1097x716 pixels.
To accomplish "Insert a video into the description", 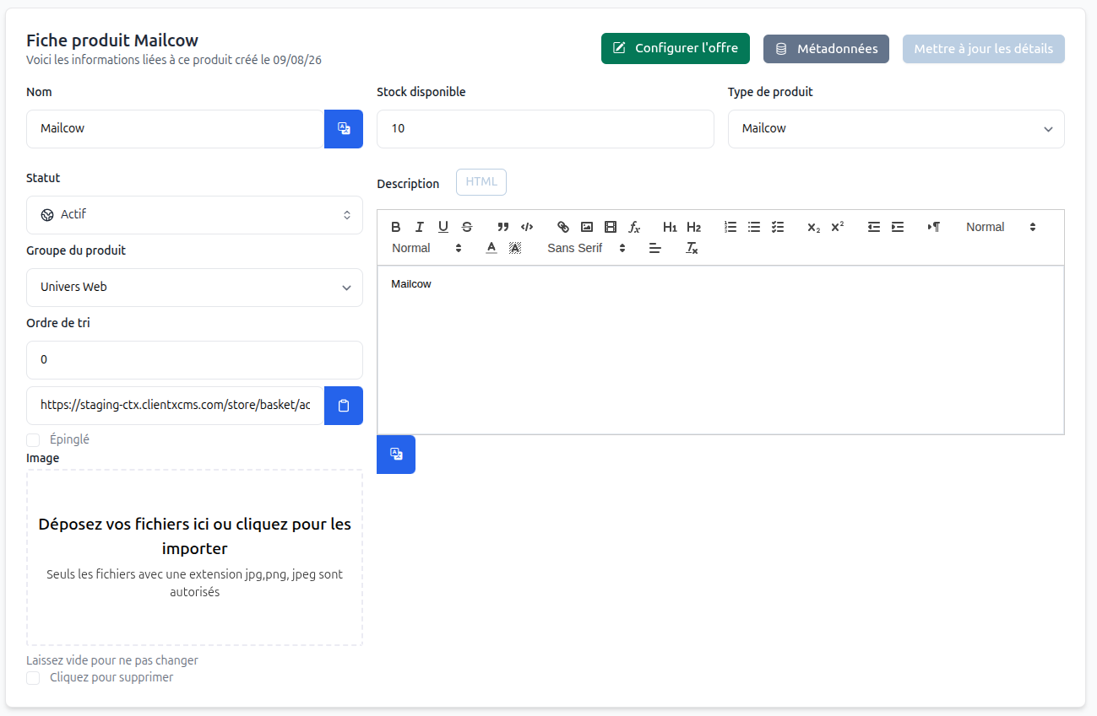I will point(611,227).
